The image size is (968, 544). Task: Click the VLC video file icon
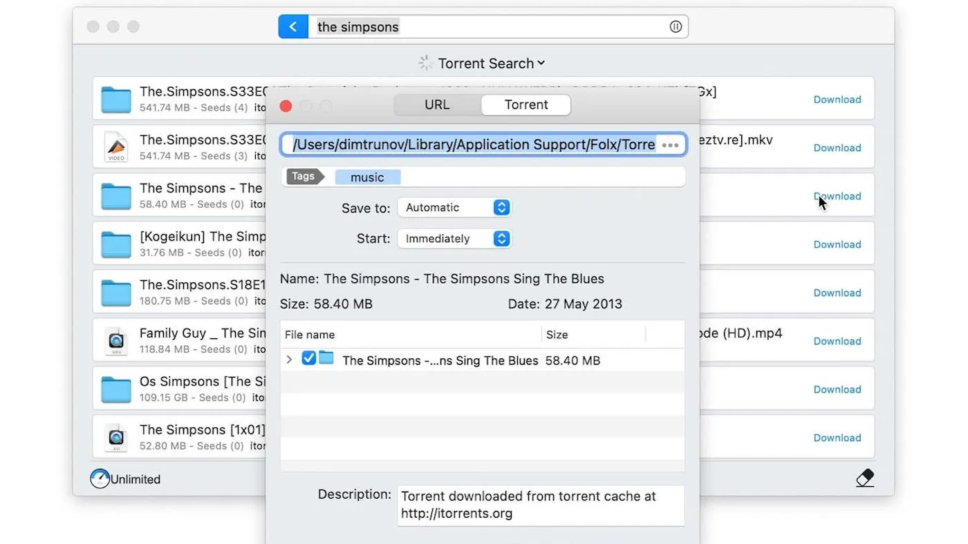[115, 148]
